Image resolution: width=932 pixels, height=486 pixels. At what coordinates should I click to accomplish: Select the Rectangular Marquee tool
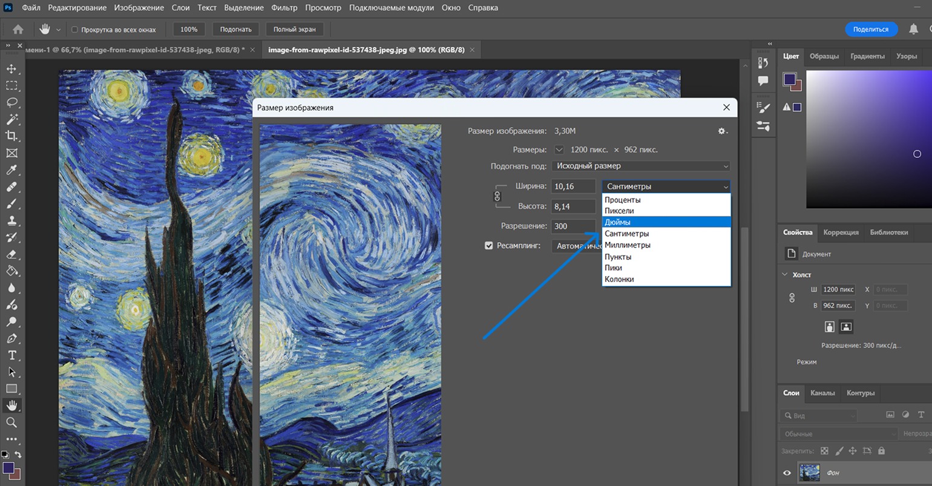[x=11, y=85]
